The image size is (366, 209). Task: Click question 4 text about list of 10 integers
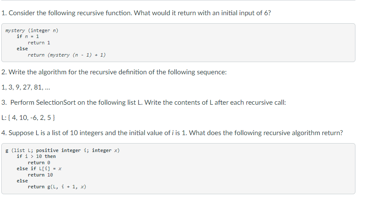172,133
